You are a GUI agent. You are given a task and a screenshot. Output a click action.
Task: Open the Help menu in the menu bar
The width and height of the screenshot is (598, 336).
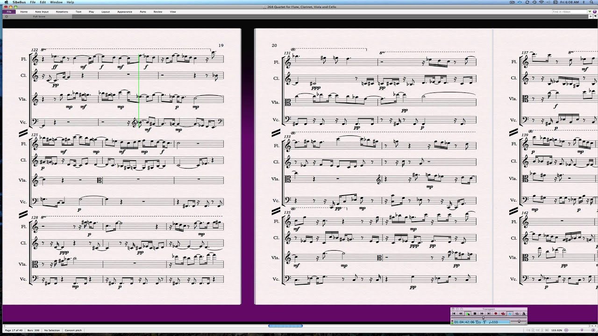point(70,2)
